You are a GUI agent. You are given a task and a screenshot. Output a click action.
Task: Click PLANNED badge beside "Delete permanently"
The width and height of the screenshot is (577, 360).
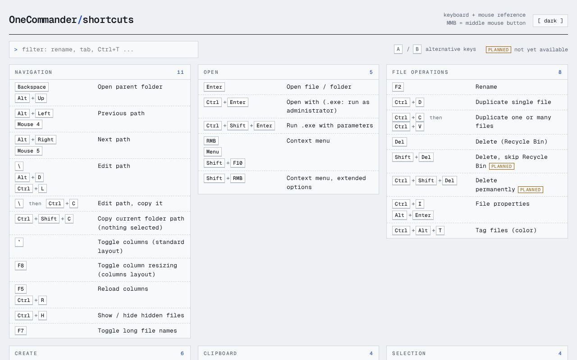(531, 190)
